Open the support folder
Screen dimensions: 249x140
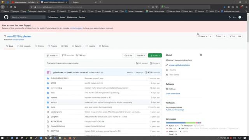(54, 102)
